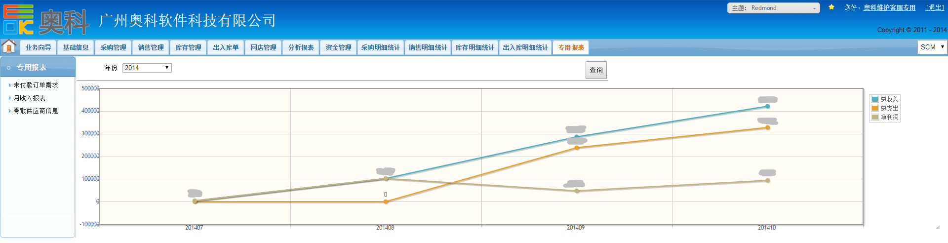Open 零散供应商信息 in the sidebar
This screenshot has width=948, height=243.
[36, 111]
